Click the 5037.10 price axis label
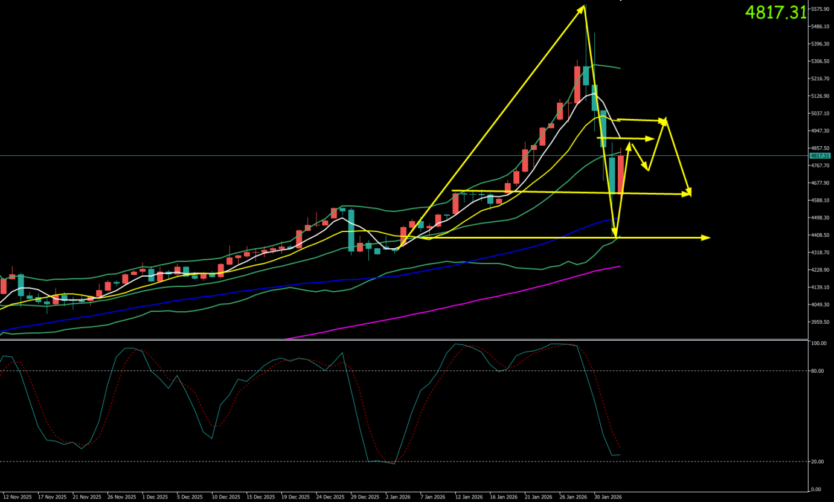 tap(820, 114)
